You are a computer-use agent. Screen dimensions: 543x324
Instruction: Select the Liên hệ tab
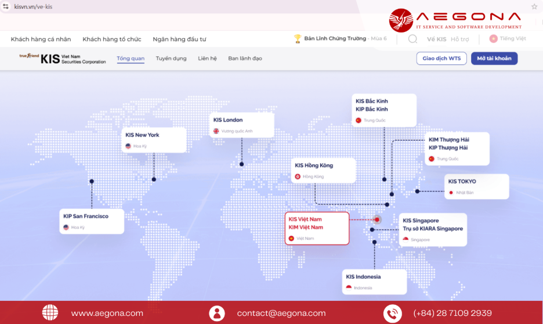pyautogui.click(x=207, y=58)
